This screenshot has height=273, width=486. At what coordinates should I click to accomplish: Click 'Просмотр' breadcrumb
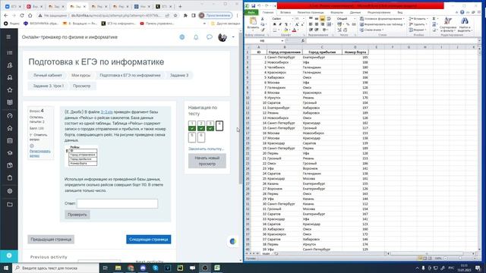point(82,86)
